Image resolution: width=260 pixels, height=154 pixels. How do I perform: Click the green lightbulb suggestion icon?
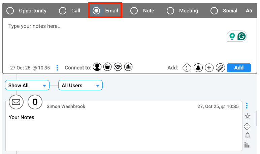pos(232,36)
